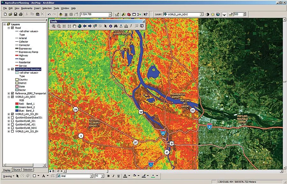Open the Editor toolbar icon

(117, 14)
